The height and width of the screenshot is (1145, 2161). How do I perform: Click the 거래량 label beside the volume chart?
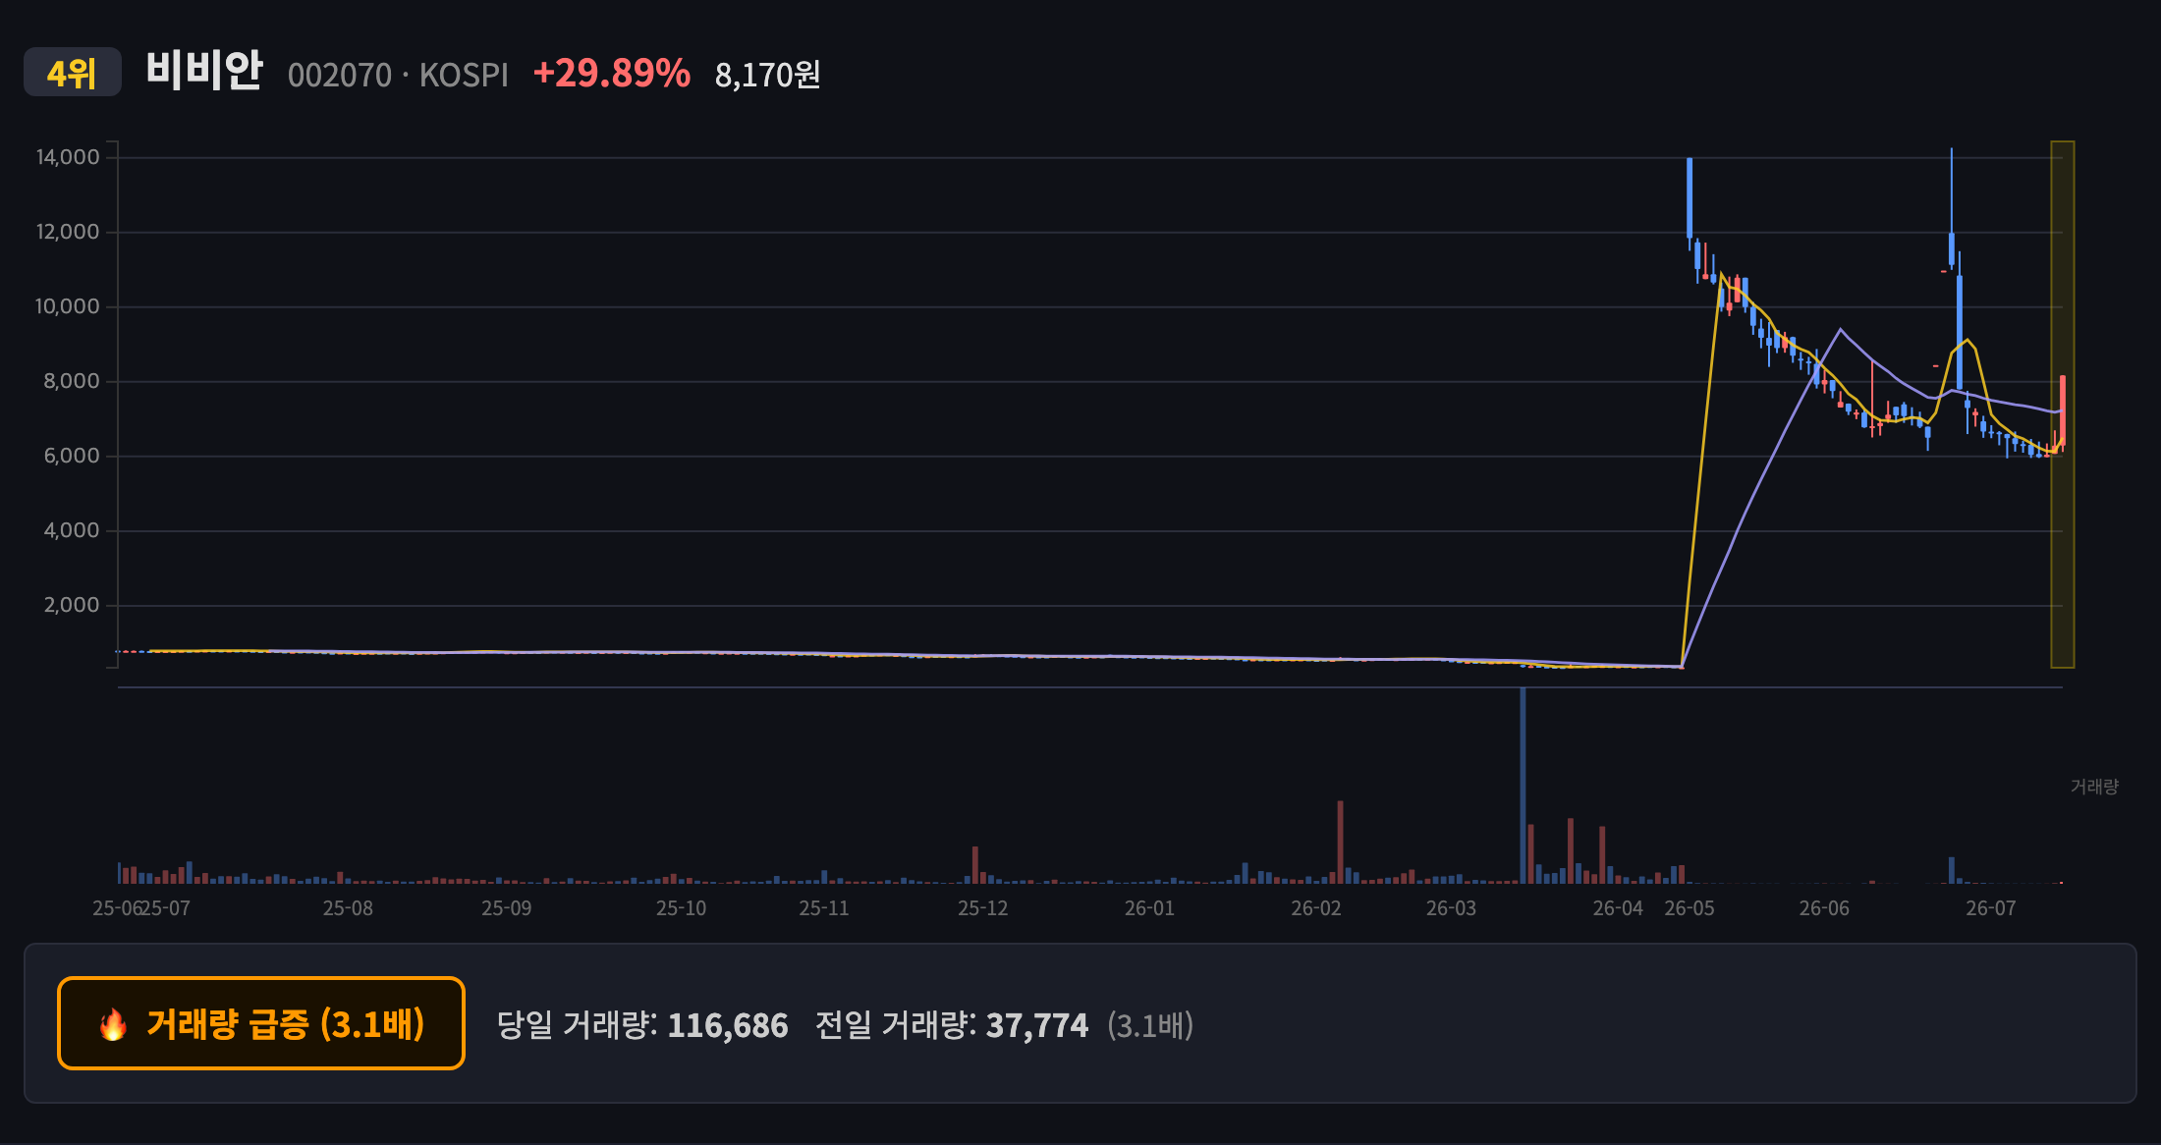(2094, 787)
